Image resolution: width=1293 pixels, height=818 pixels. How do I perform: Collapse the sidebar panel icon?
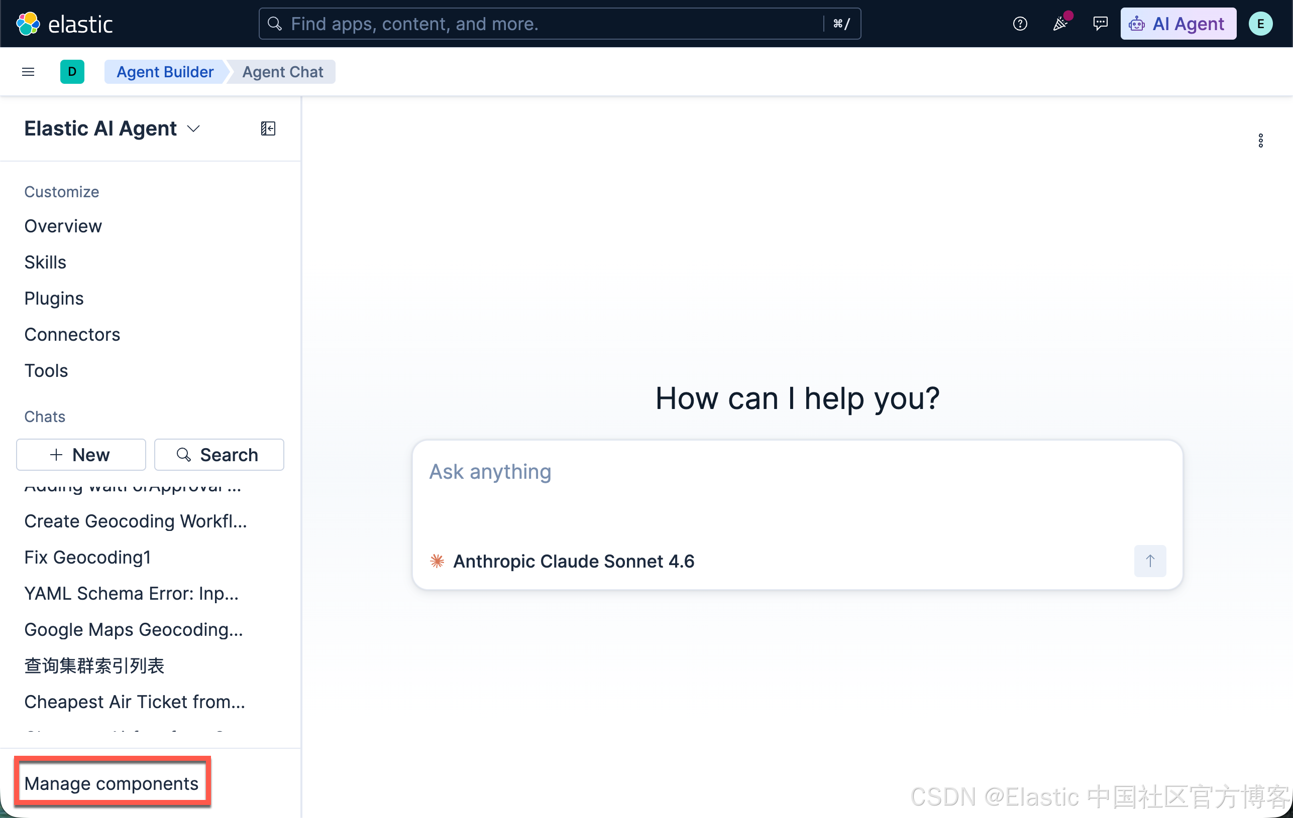[268, 129]
